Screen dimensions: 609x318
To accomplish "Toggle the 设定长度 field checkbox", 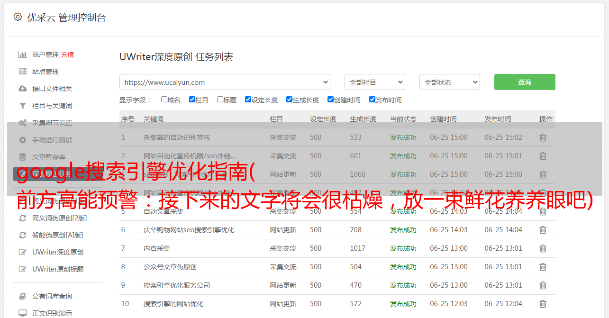I will (x=248, y=100).
